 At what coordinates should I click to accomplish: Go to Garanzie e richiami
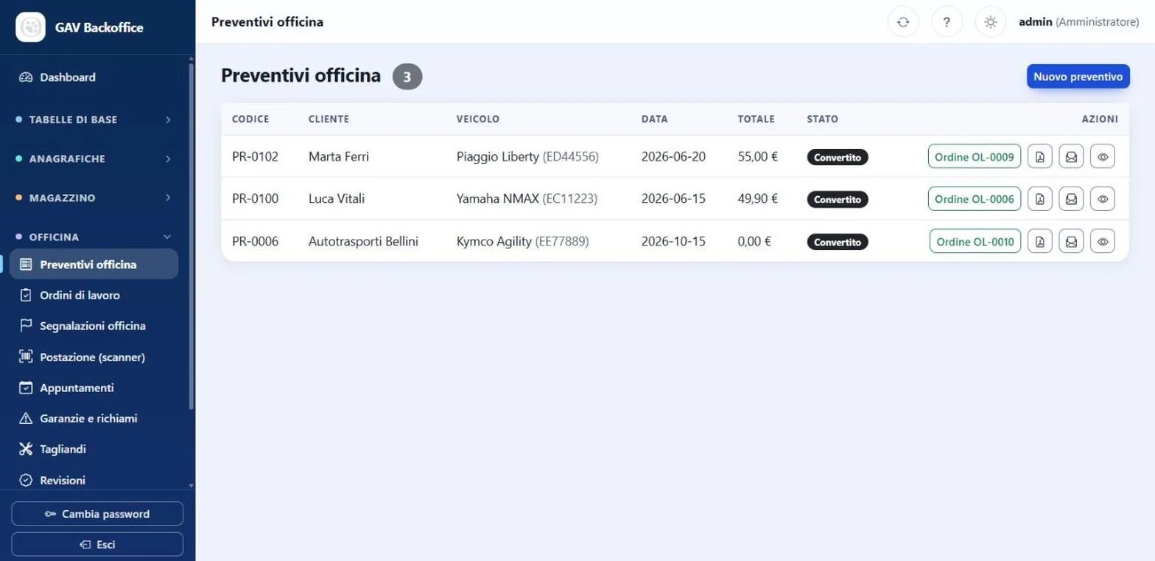point(94,418)
